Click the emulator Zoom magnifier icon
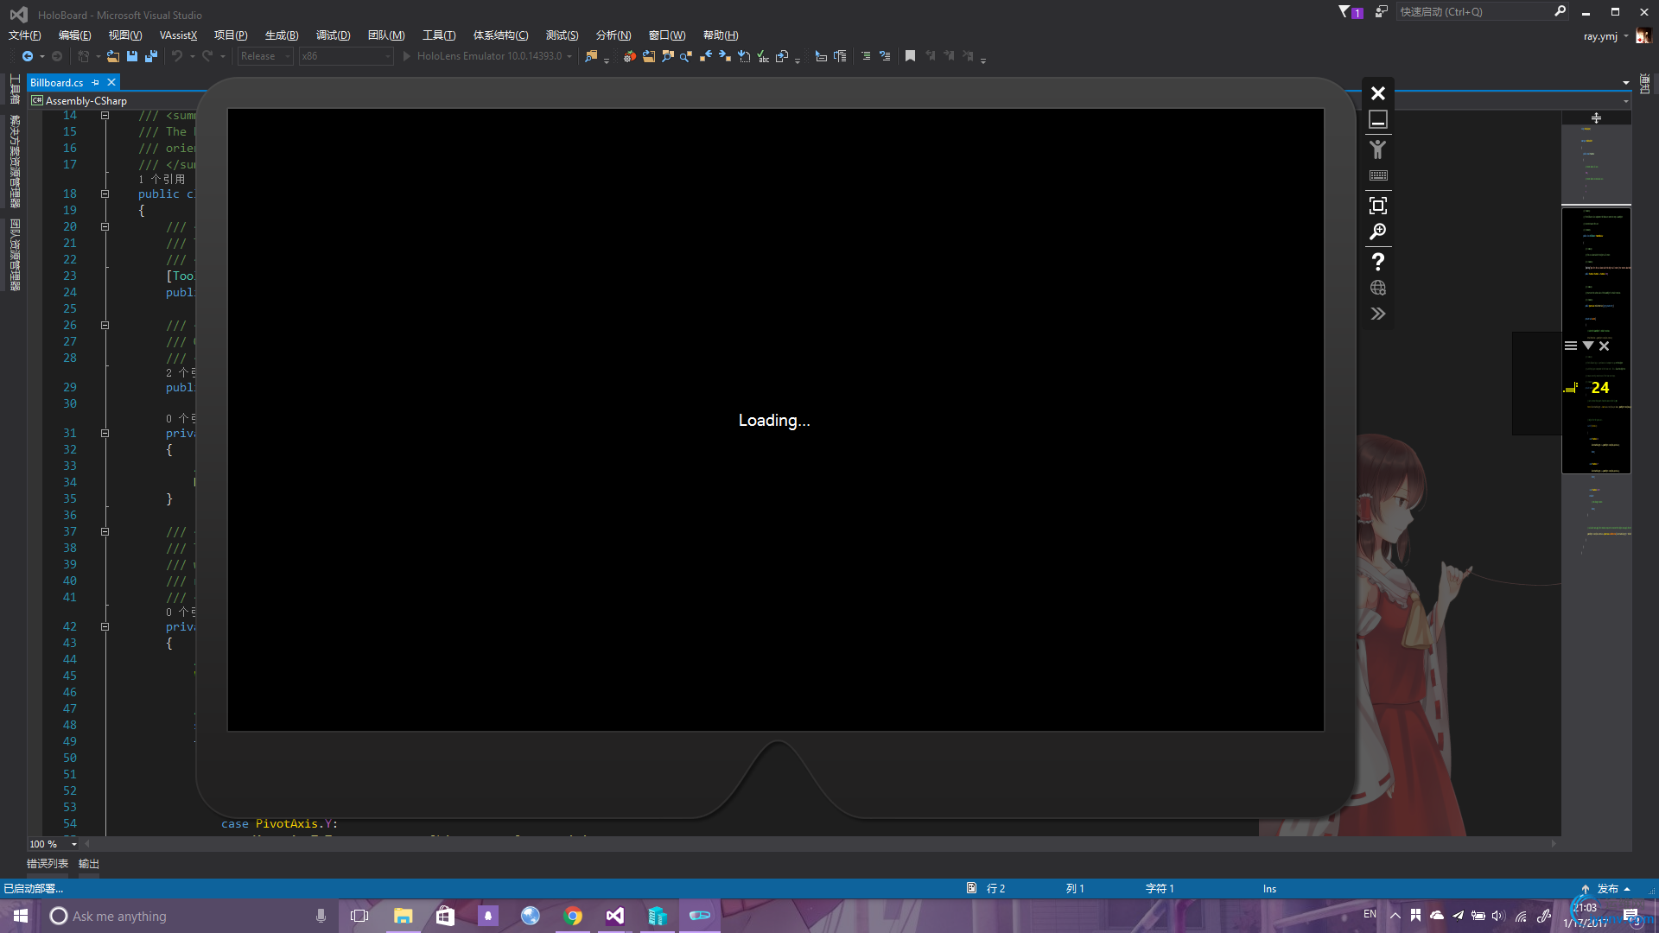Screen dimensions: 1659x933 click(x=1378, y=232)
